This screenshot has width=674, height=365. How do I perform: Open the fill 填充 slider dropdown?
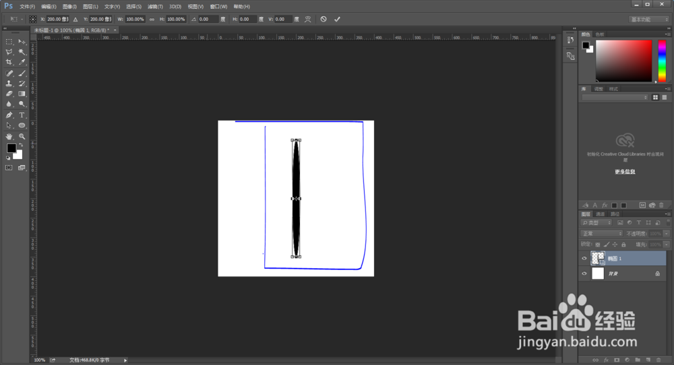point(667,244)
